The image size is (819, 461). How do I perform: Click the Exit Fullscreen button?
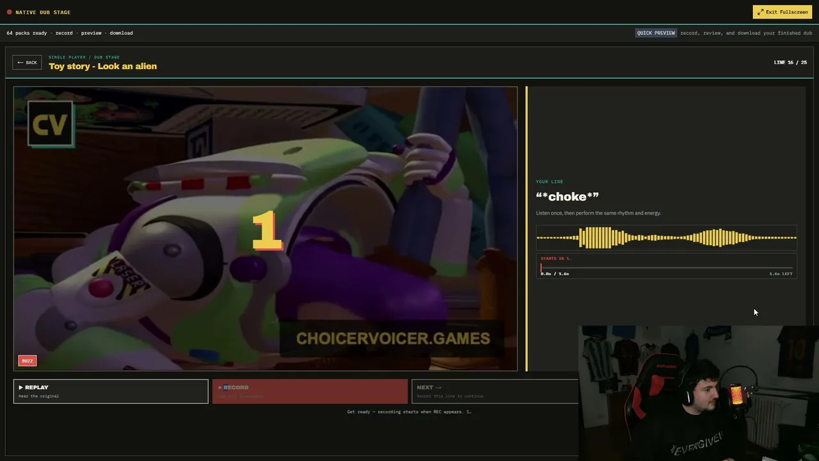coord(782,12)
